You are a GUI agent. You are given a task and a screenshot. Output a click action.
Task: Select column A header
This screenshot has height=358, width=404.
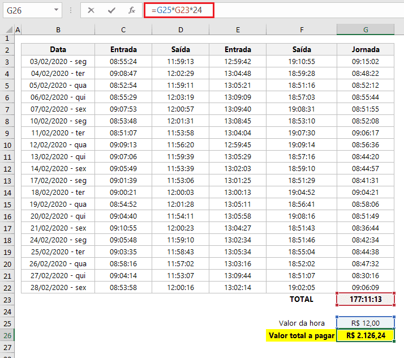(18, 30)
